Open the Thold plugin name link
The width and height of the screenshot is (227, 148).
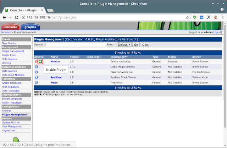point(54,83)
